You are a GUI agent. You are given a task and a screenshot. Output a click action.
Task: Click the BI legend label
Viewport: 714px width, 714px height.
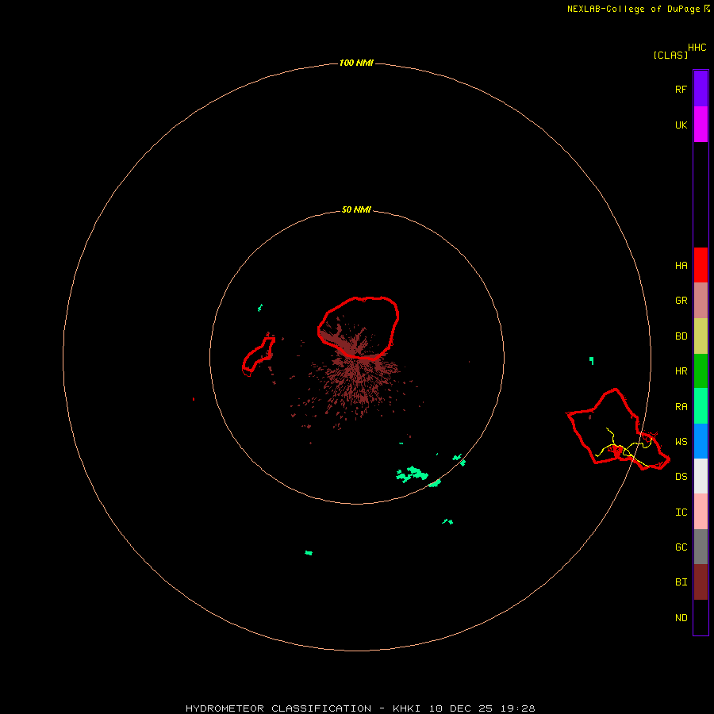click(x=681, y=582)
